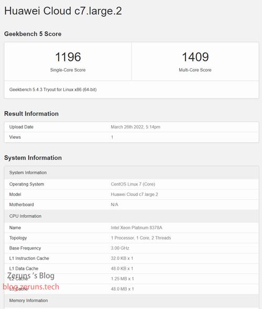Screen dimensions: 262x309
Task: Click the Upload Date label
Action: click(21, 127)
